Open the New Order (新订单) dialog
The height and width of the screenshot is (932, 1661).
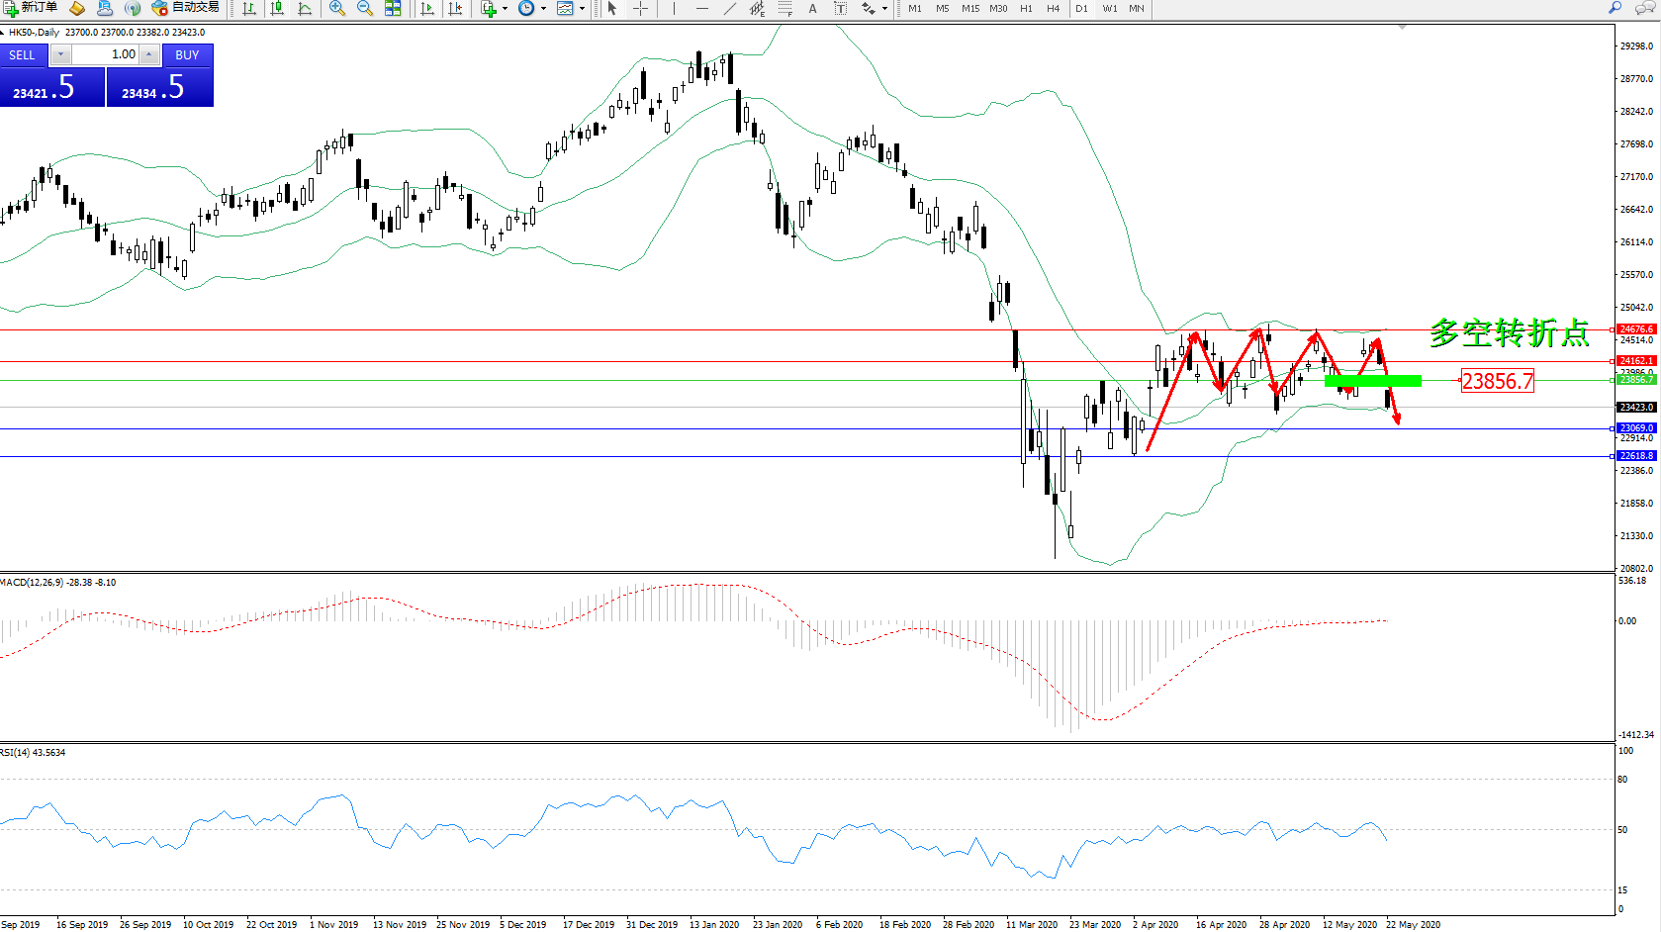pyautogui.click(x=30, y=8)
